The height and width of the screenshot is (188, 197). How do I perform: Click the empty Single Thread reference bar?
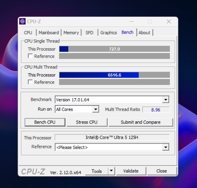(115, 56)
